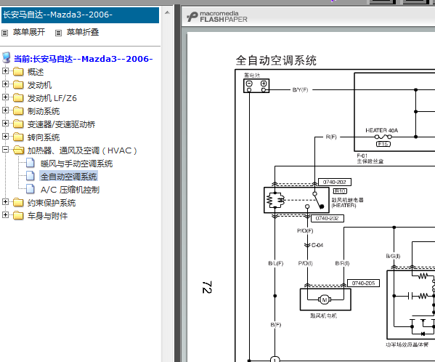Click the B/Y(F) wire label
The image size is (435, 362).
[300, 89]
